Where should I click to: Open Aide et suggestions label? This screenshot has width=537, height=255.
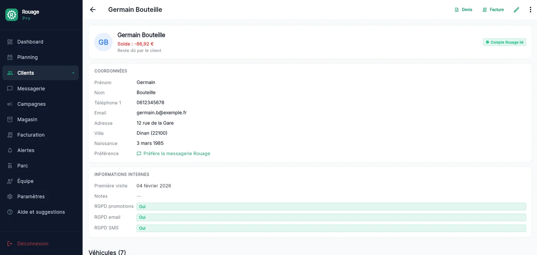[x=41, y=212]
